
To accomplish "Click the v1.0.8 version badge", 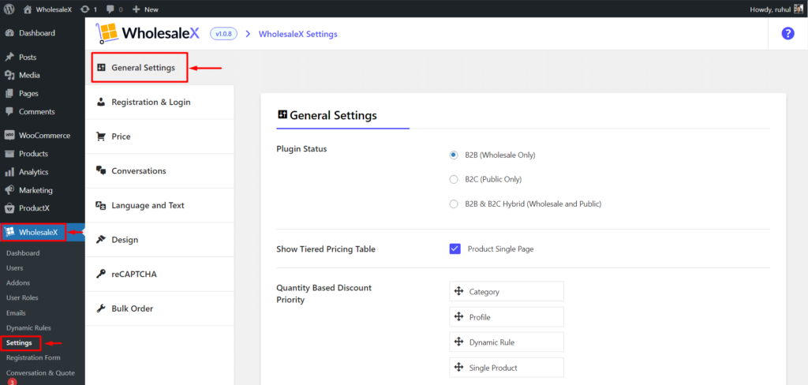I will click(223, 33).
